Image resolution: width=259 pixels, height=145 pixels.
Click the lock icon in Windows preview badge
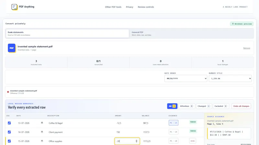click(x=233, y=24)
